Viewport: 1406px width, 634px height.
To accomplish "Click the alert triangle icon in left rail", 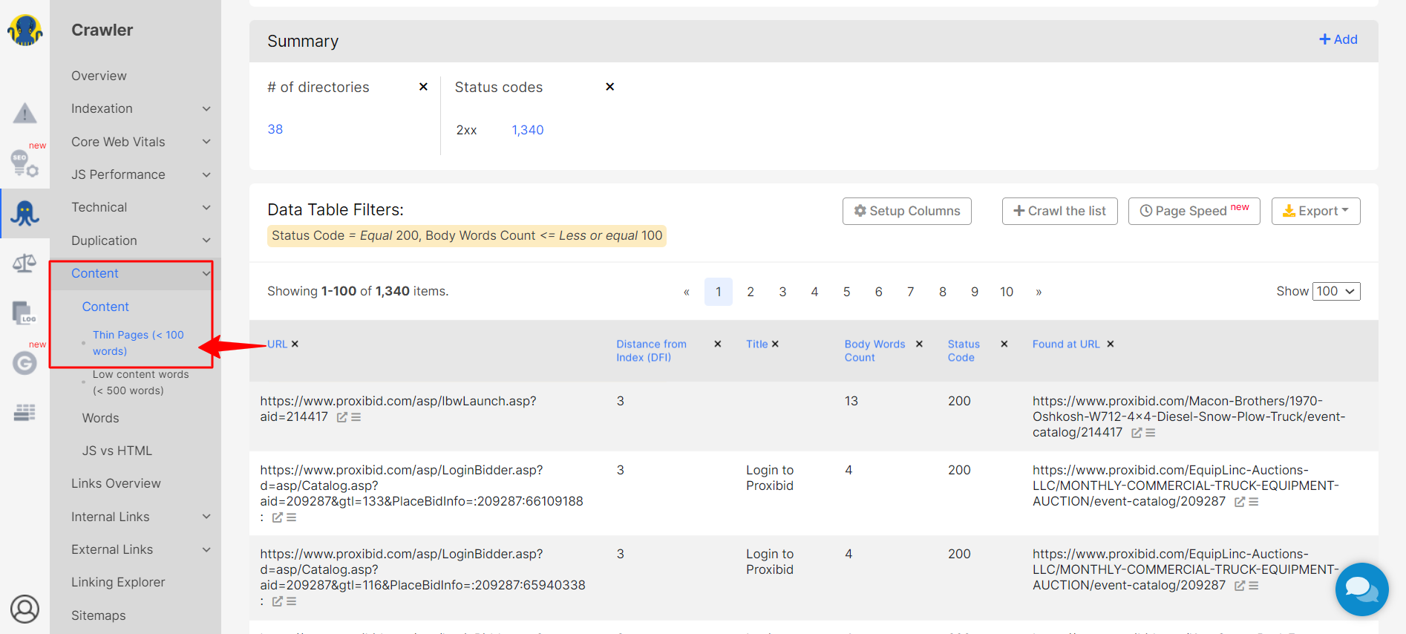I will click(24, 114).
